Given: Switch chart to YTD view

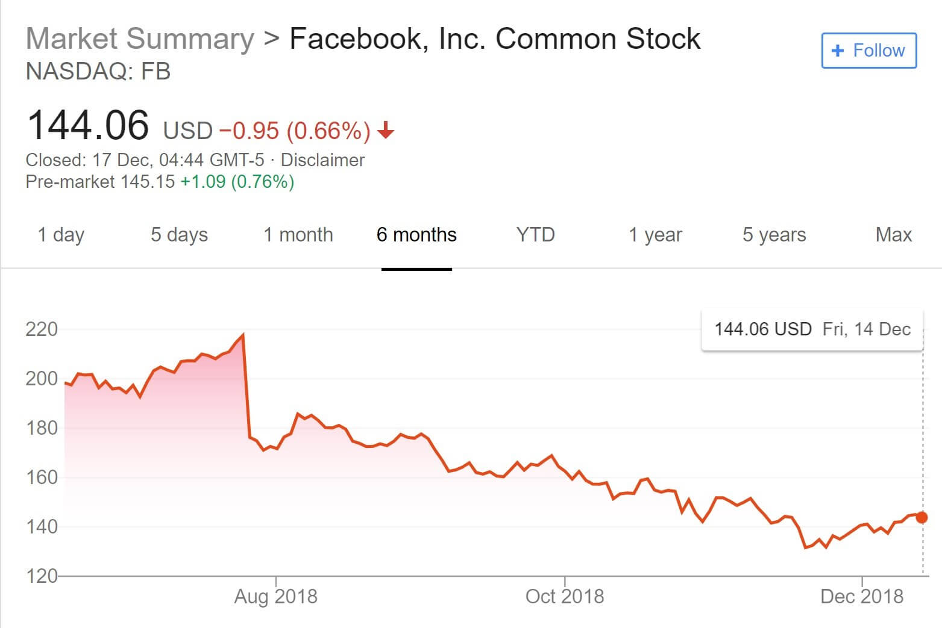Looking at the screenshot, I should tap(535, 235).
